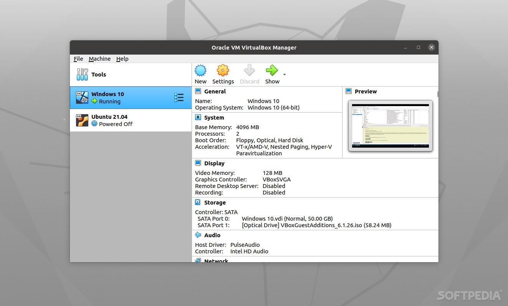Click the Ubuntu 21.04 VM icon
The width and height of the screenshot is (508, 306).
(x=82, y=120)
